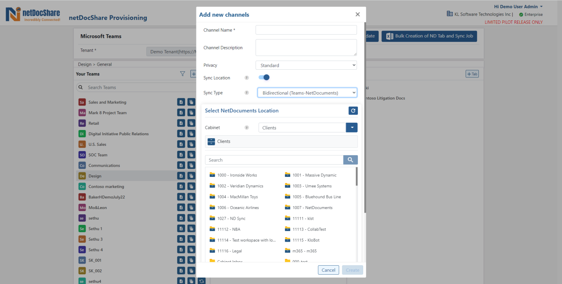Viewport: 562px width, 284px height.
Task: Select SK_002 team
Action: [x=95, y=271]
